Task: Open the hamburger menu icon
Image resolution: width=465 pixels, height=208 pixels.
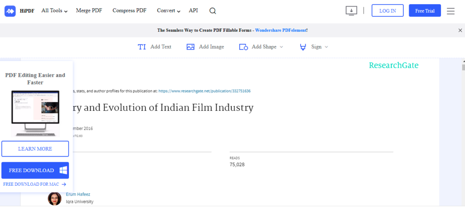Action: pos(450,11)
